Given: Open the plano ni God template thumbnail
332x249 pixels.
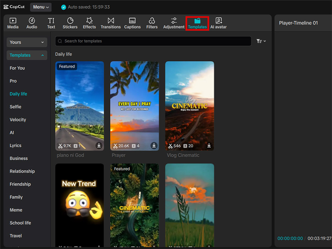Looking at the screenshot, I should (x=80, y=106).
